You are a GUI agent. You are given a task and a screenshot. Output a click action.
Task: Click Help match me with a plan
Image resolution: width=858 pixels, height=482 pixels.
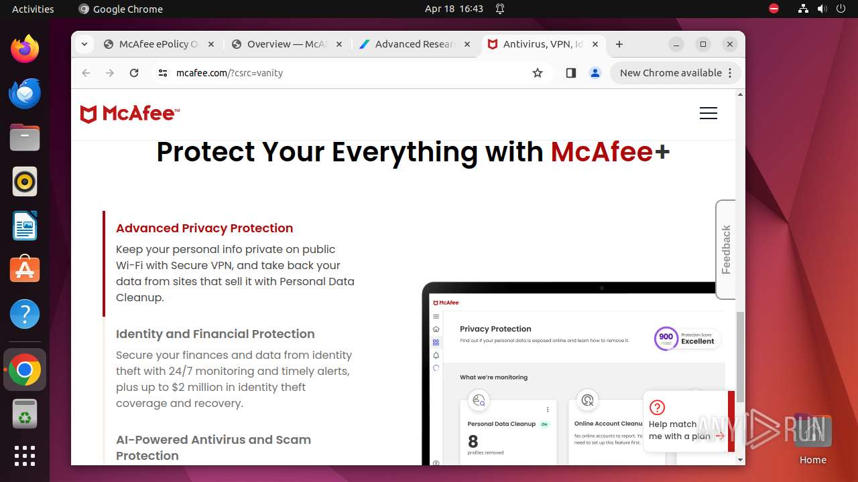[x=688, y=422]
